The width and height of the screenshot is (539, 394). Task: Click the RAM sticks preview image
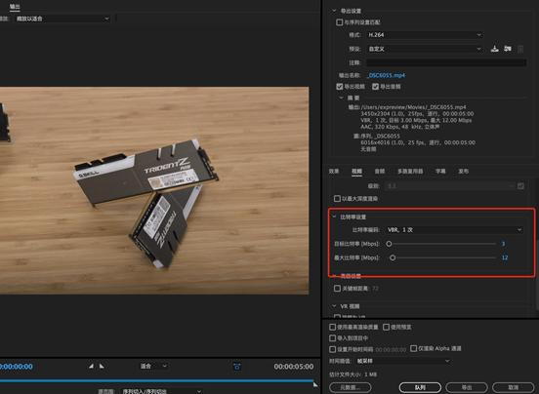tap(154, 190)
